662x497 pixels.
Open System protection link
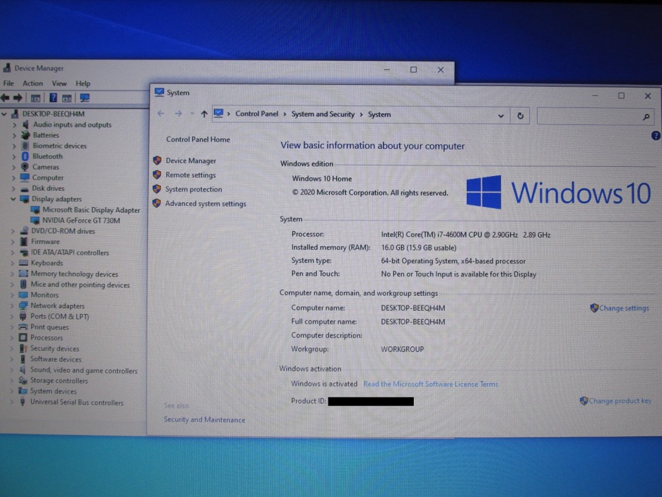pos(193,190)
